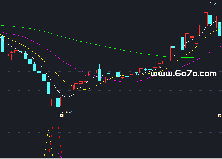Click the orange square marker icon below the 9.74 low
Image resolution: width=222 pixels, height=159 pixels.
pos(62,116)
